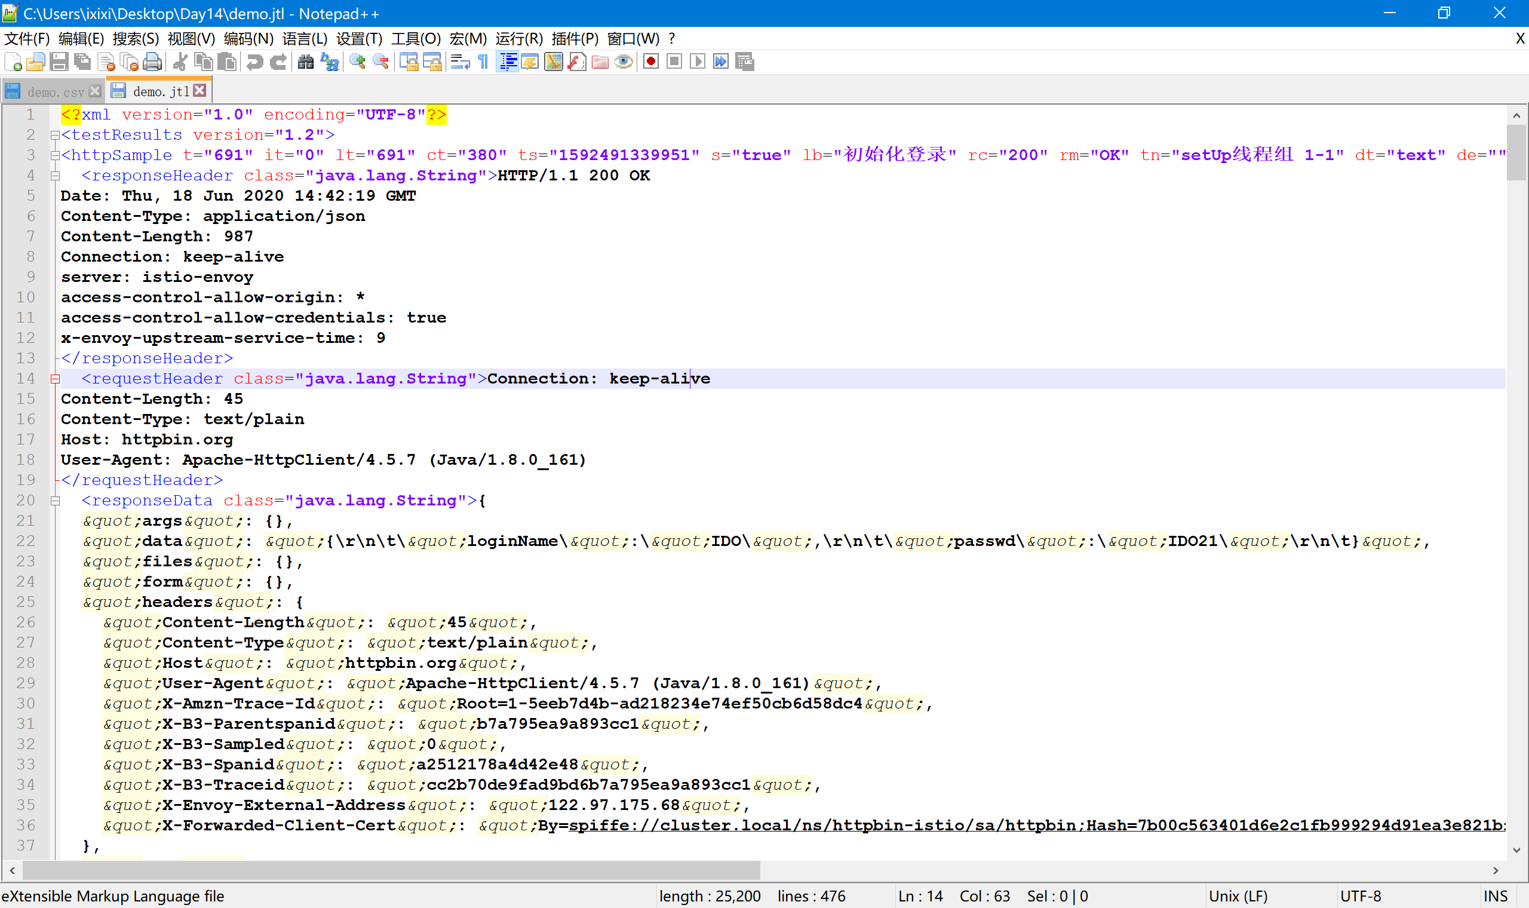1529x908 pixels.
Task: Click the New file toolbar icon
Action: click(14, 62)
